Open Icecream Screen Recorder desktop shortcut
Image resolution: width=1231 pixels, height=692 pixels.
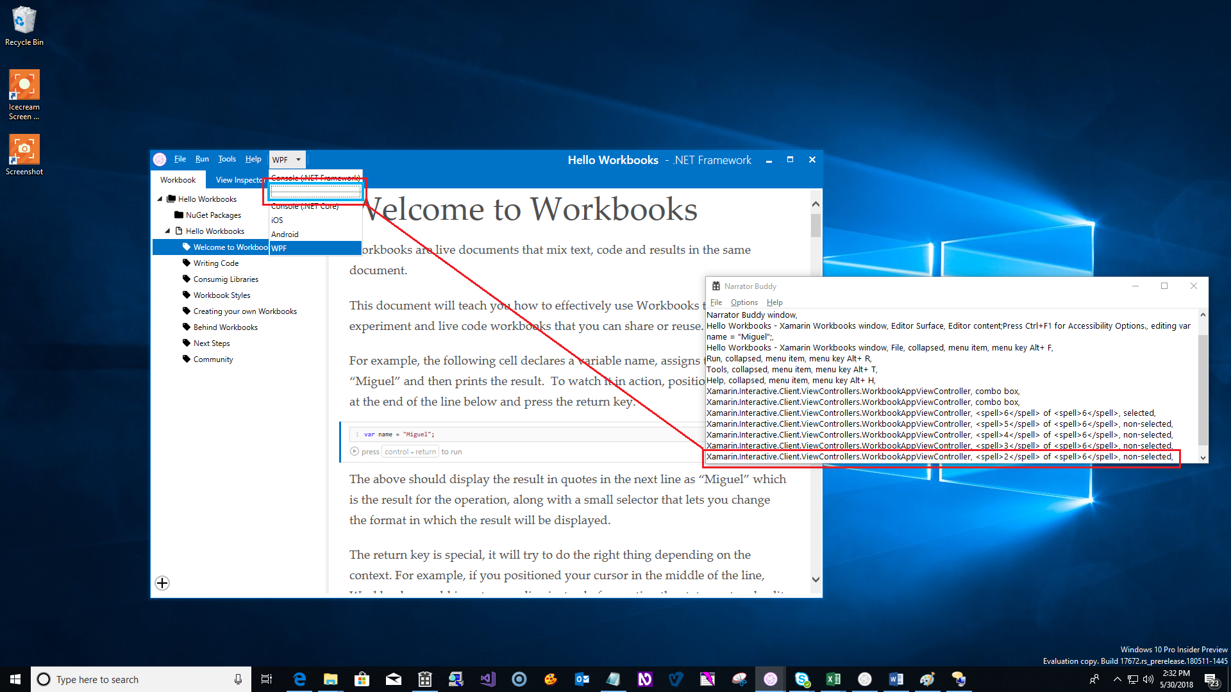click(x=24, y=95)
